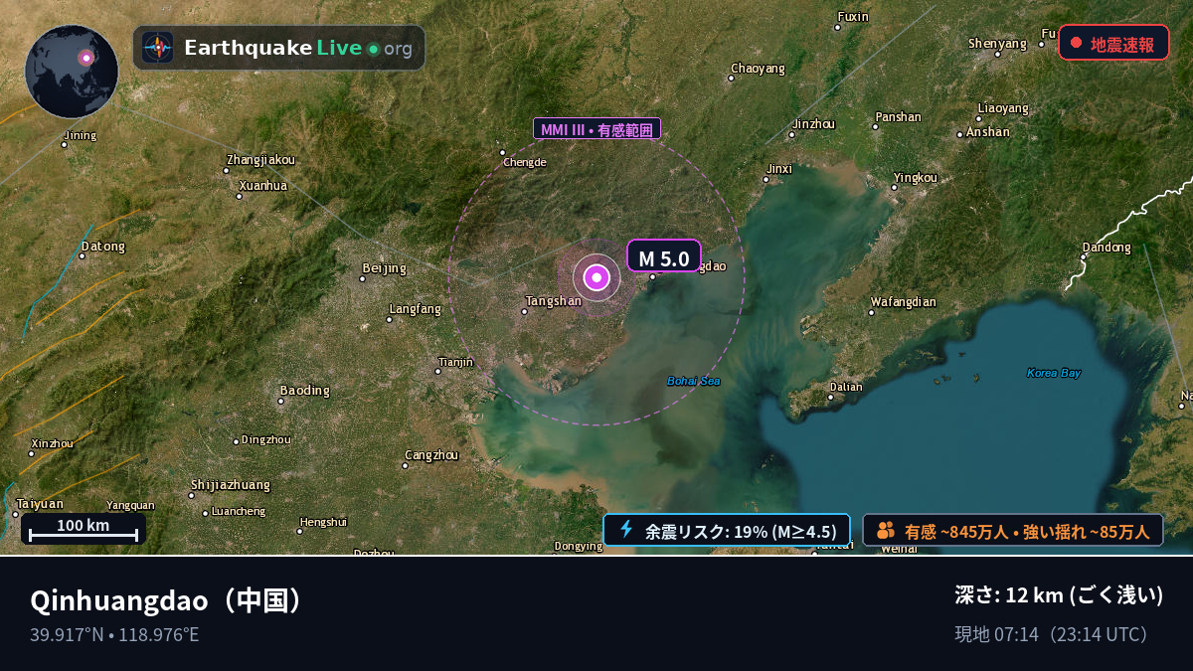Click the Luancheng city label
This screenshot has height=671, width=1193.
pyautogui.click(x=240, y=512)
